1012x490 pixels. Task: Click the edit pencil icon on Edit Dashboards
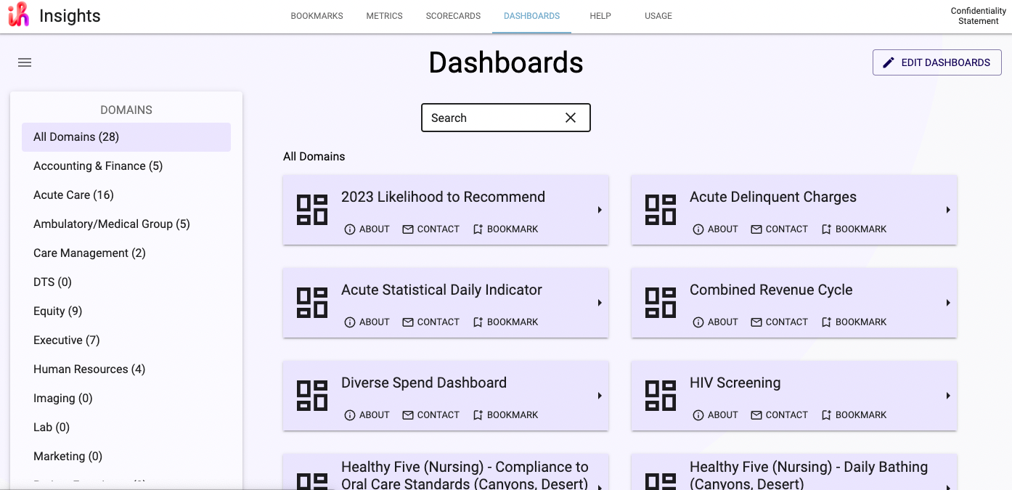point(887,62)
